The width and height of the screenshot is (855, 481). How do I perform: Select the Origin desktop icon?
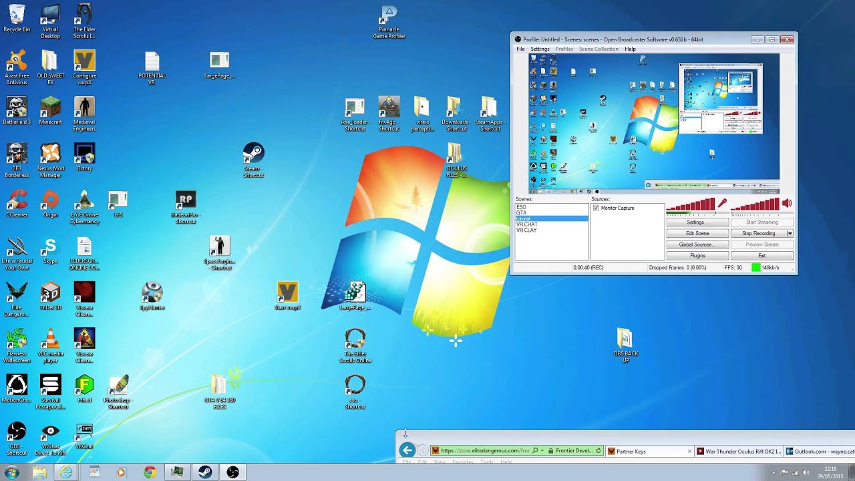point(50,204)
